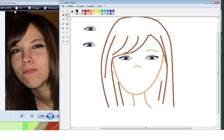Click the scroll left arrow in Paint
Screen dimensions: 224x140
pos(72,128)
